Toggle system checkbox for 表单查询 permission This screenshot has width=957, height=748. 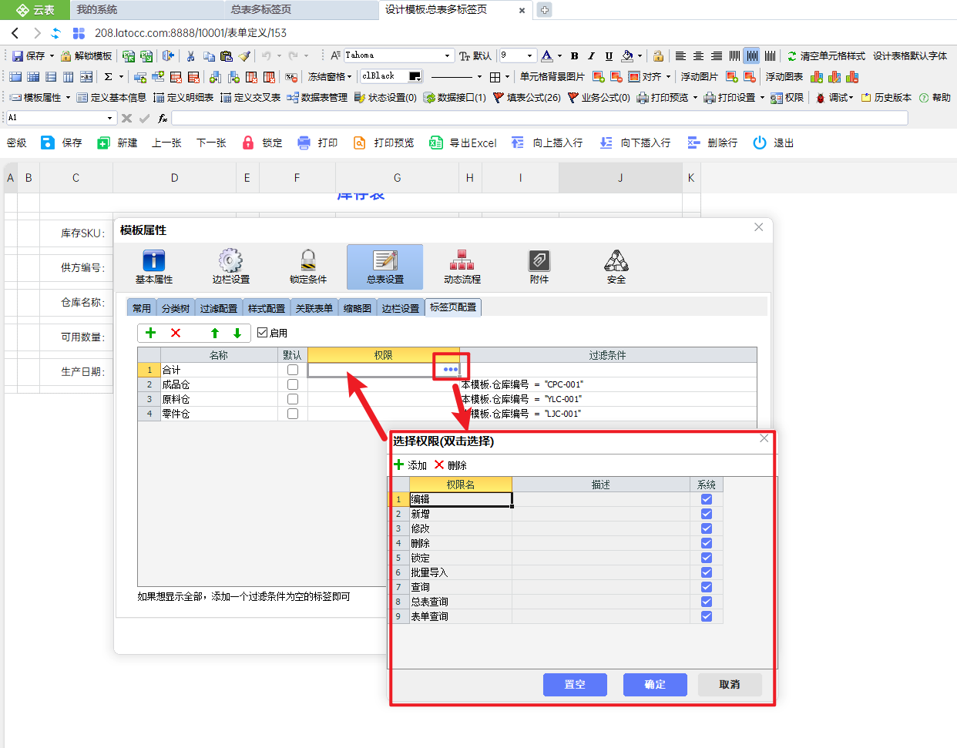coord(707,616)
